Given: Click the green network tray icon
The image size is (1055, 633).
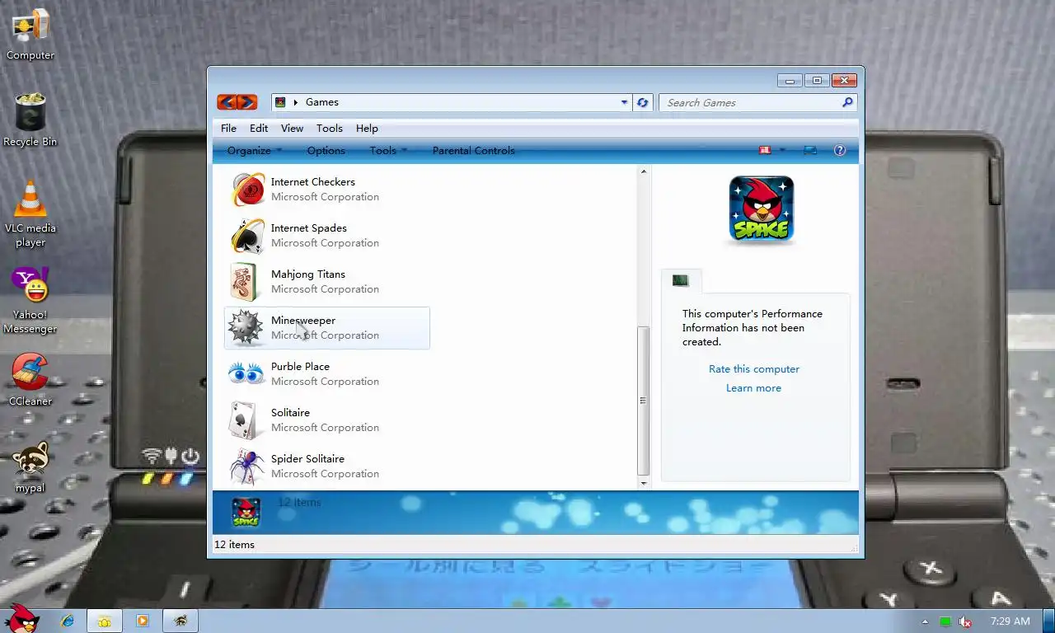Looking at the screenshot, I should [945, 621].
